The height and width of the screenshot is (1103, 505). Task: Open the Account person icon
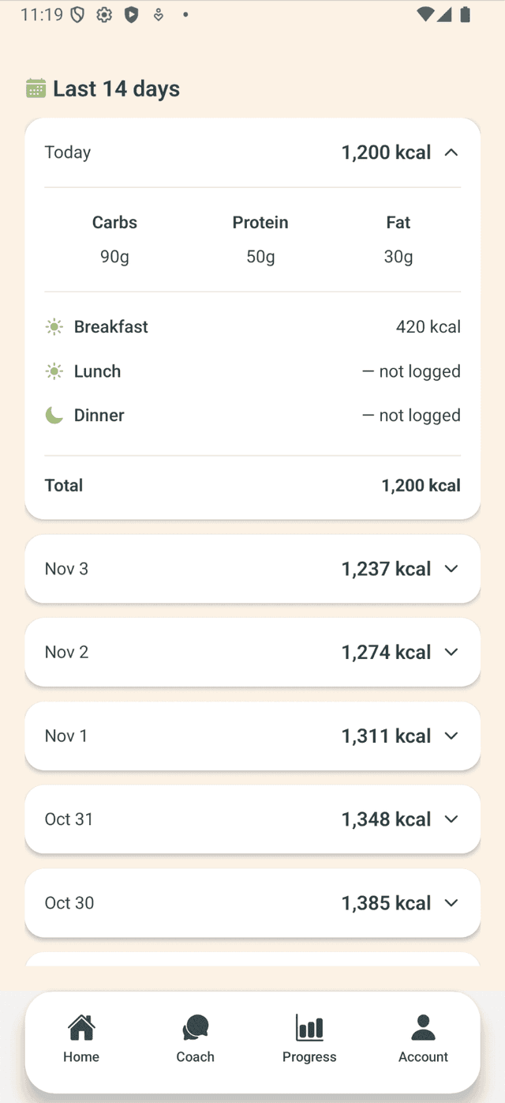(x=423, y=1027)
